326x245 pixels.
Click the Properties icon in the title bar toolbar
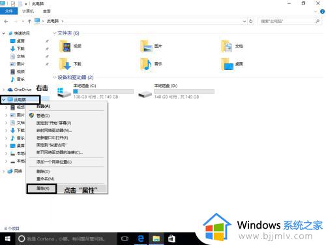[x=13, y=4]
